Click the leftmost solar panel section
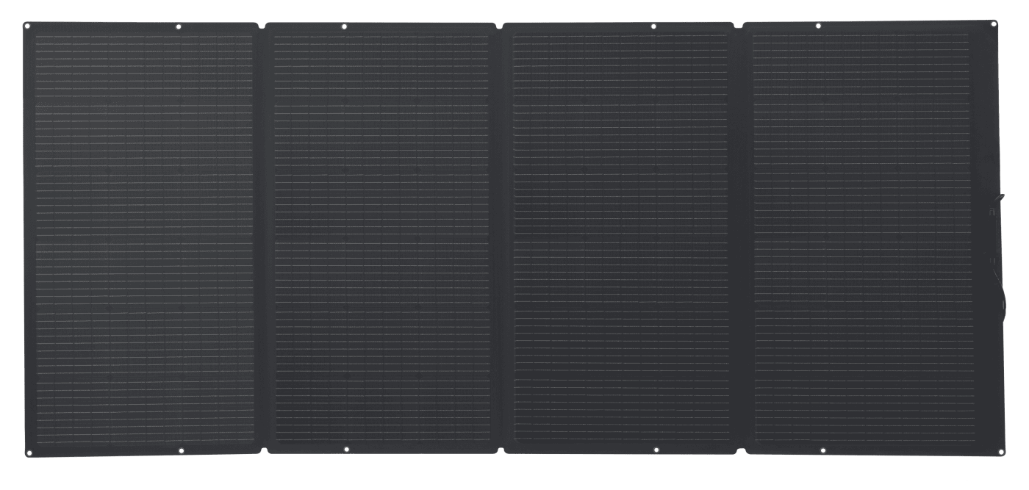This screenshot has height=490, width=1029. coord(144,239)
